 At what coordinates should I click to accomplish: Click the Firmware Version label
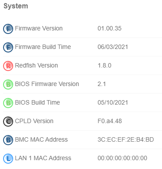point(39,28)
